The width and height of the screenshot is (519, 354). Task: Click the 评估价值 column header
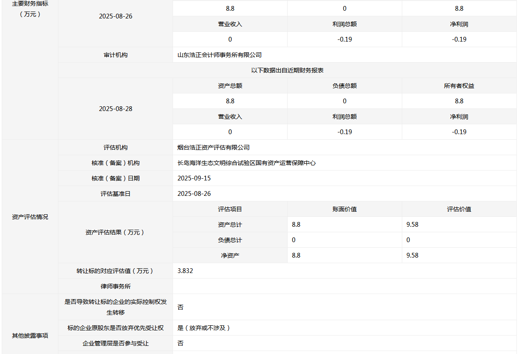click(459, 209)
